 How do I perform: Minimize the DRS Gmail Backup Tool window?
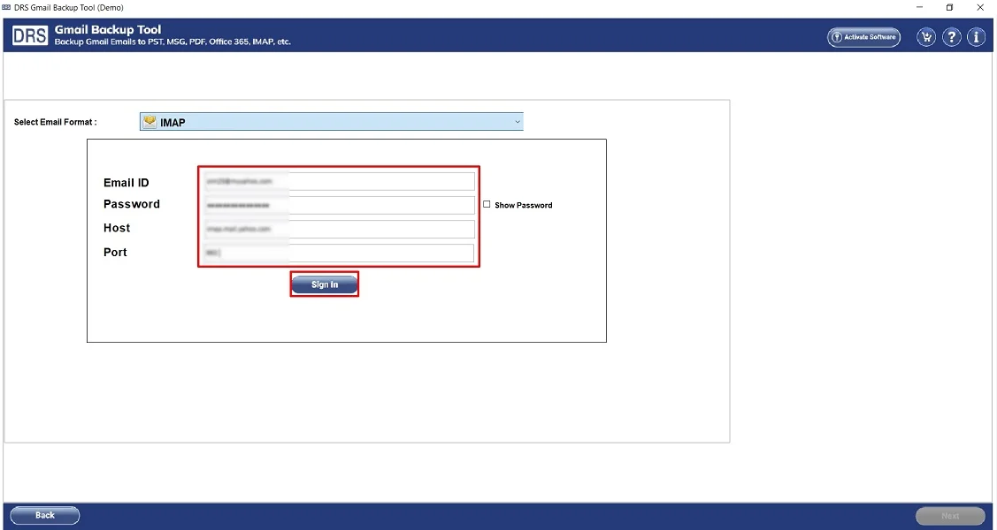coord(919,7)
